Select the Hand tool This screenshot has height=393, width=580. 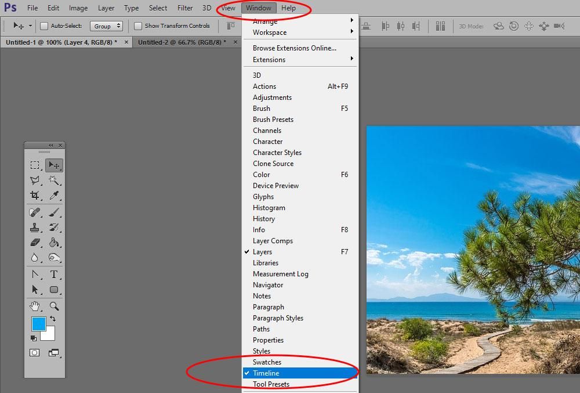coord(35,306)
